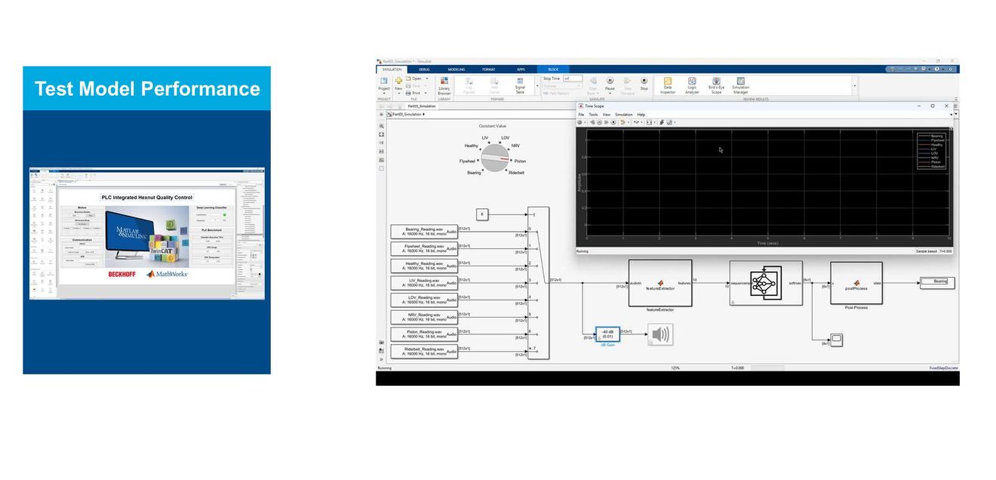Select the featureExtractor block

[660, 283]
